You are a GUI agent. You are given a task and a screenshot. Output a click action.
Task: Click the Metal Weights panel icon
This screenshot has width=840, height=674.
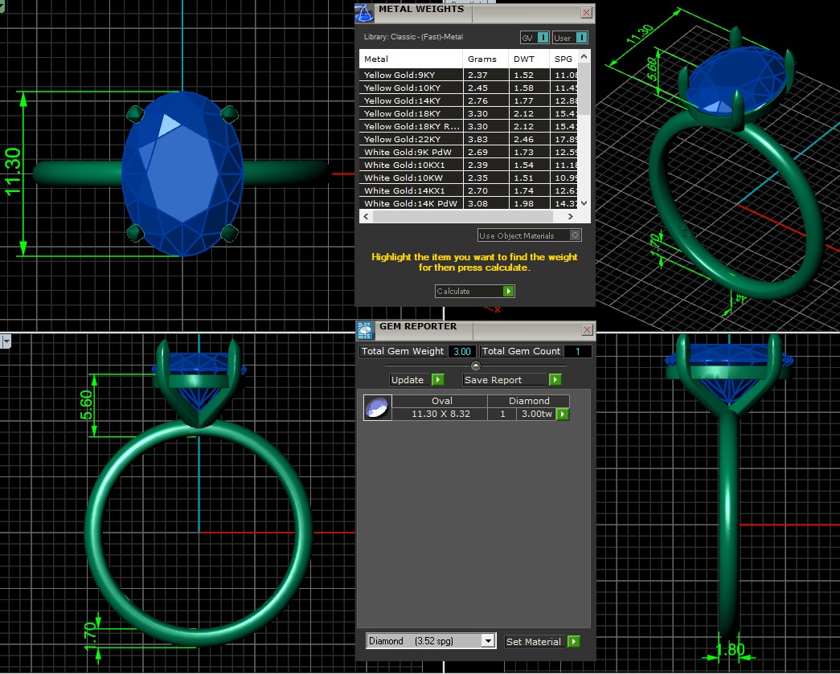[364, 13]
